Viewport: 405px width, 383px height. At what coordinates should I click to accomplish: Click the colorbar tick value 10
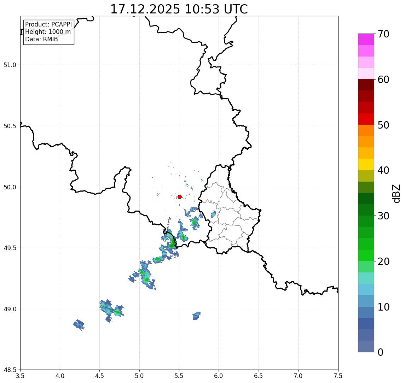click(383, 307)
